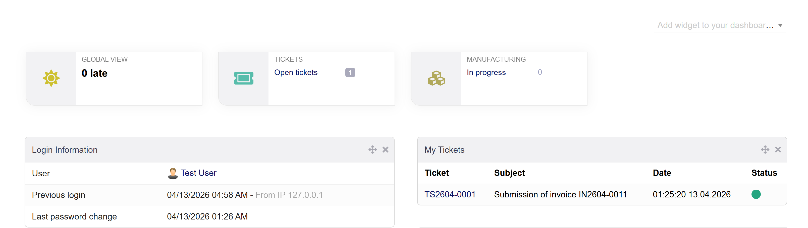Remove the Login Information widget
Image resolution: width=808 pixels, height=228 pixels.
(385, 150)
